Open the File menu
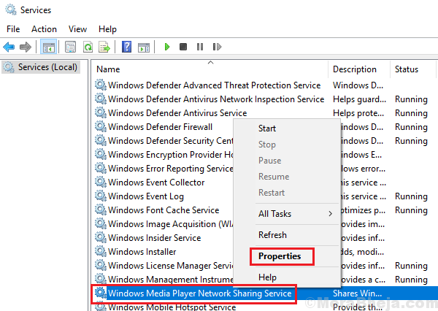 (13, 29)
